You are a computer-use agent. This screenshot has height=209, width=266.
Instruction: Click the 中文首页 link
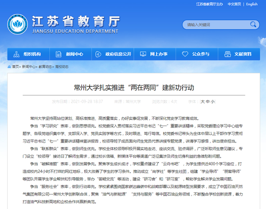pos(234,4)
